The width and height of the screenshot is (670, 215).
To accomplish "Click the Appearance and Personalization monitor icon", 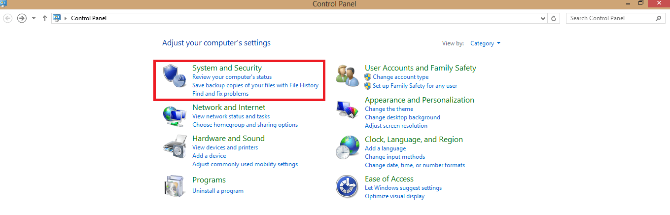I will [347, 109].
